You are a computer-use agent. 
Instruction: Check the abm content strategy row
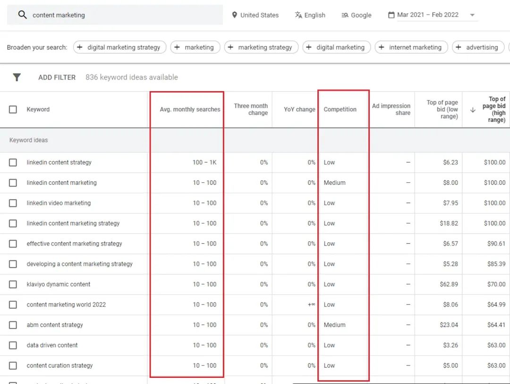click(x=13, y=325)
